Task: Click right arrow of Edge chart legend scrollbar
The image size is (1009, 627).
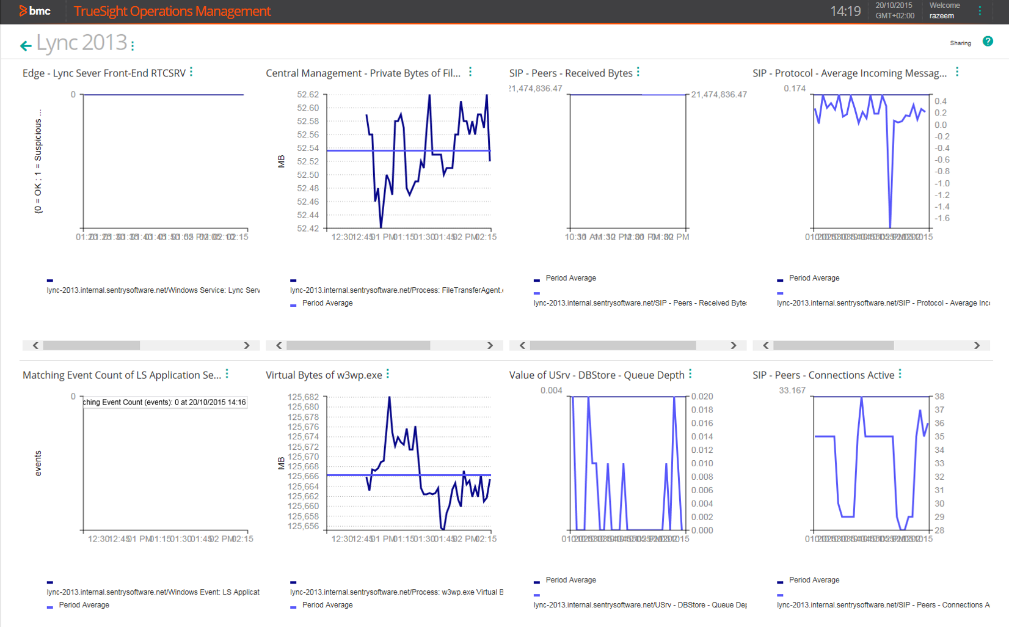Action: (247, 345)
